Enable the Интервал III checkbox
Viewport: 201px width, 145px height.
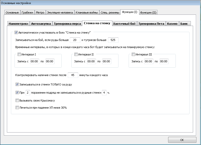click(x=133, y=54)
